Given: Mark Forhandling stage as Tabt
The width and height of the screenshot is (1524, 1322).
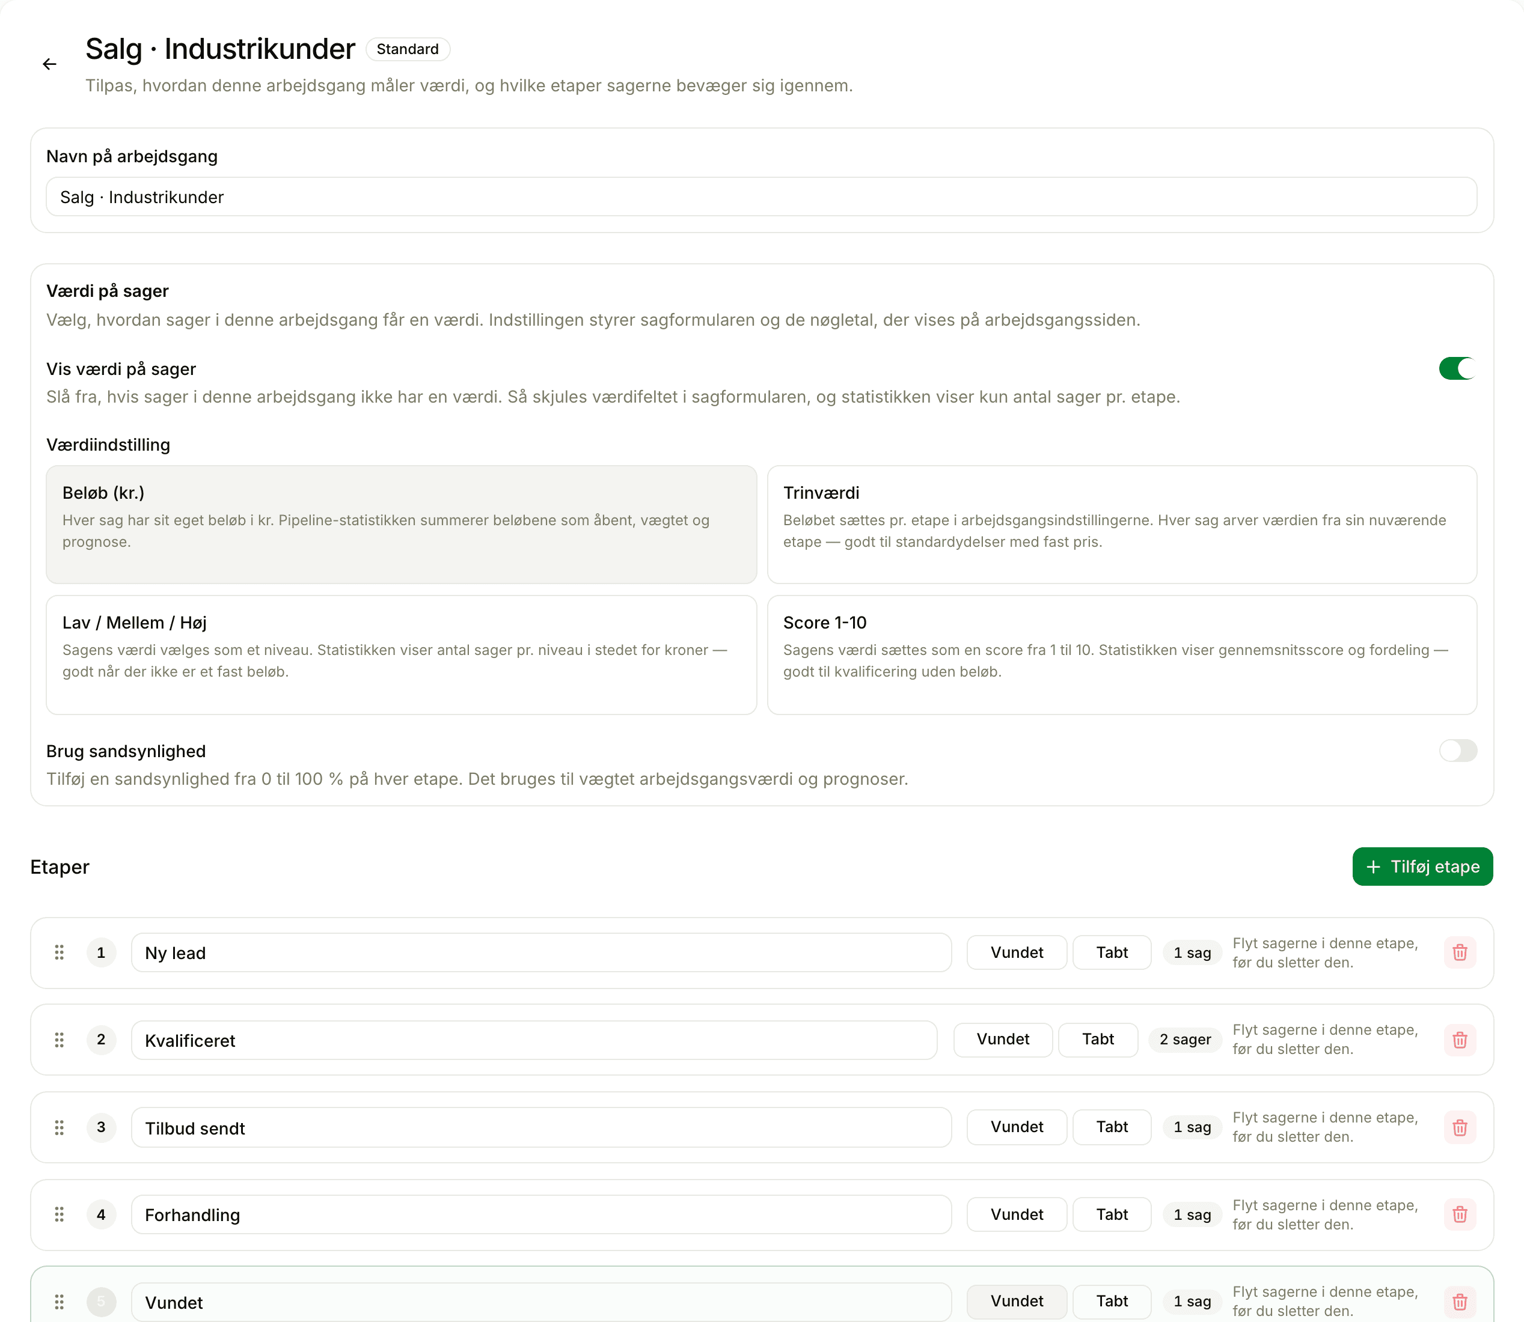Looking at the screenshot, I should click(1112, 1214).
